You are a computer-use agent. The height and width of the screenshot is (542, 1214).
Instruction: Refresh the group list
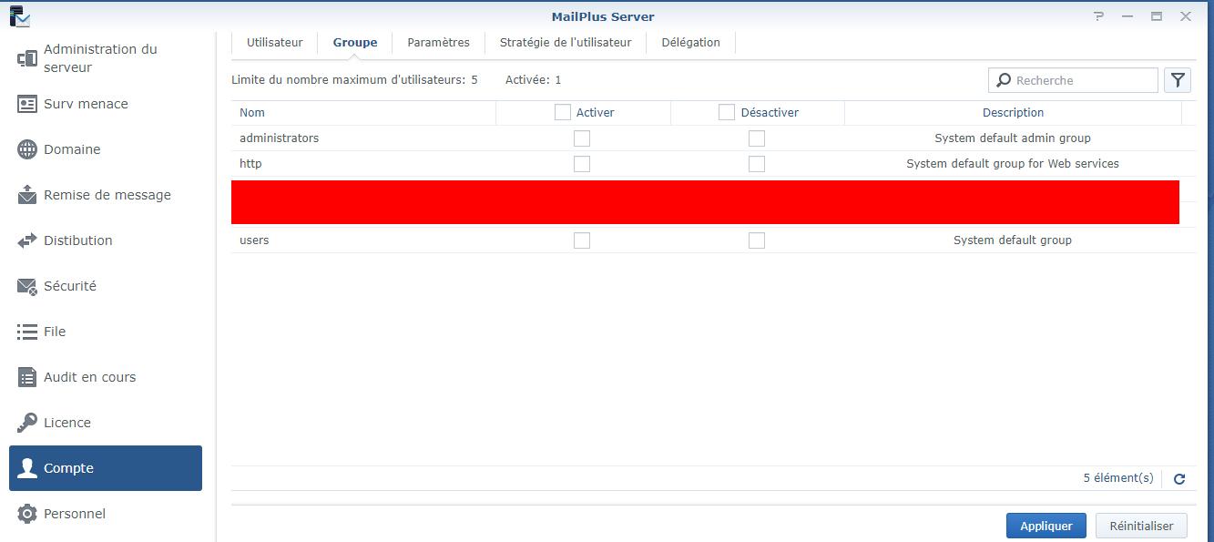coord(1179,479)
